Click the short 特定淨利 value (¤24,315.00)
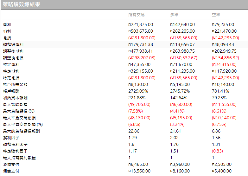Viewport: 248px width, 176px height. click(x=224, y=64)
